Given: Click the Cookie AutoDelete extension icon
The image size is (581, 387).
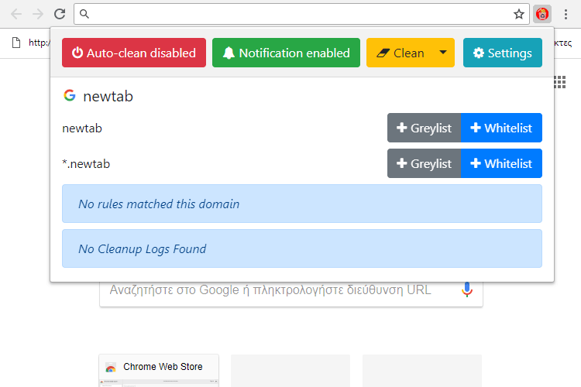Looking at the screenshot, I should 542,14.
